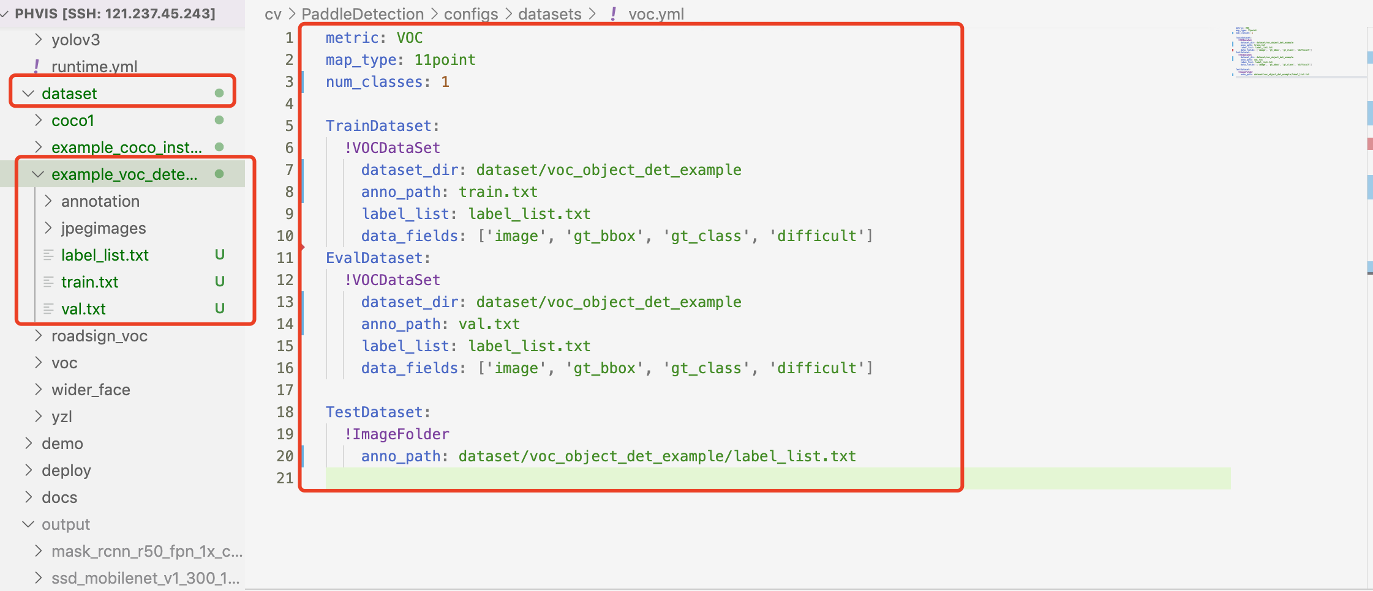1373x591 pixels.
Task: Select cv in breadcrumb path
Action: [x=273, y=14]
